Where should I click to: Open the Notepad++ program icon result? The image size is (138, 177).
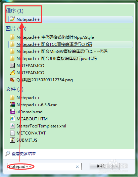(x=12, y=19)
